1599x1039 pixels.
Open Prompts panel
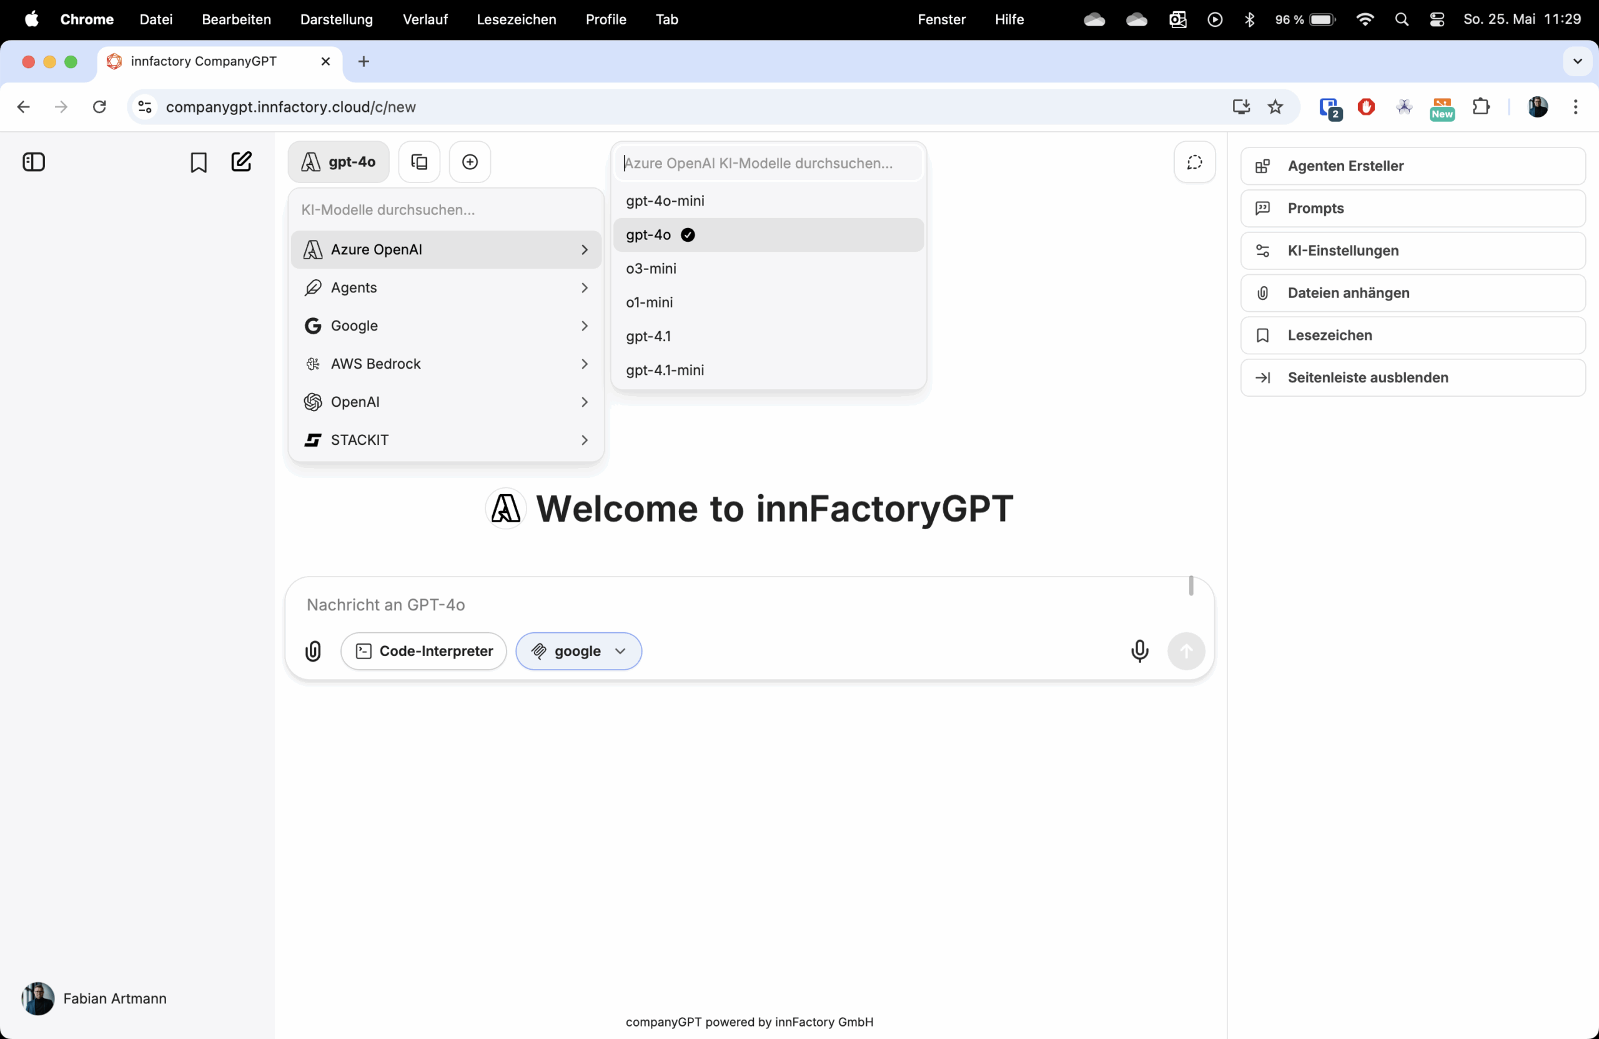(x=1413, y=208)
